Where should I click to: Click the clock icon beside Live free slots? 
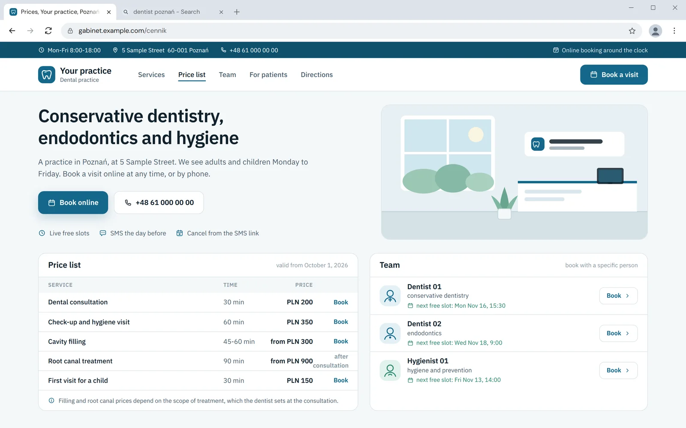[x=42, y=233]
